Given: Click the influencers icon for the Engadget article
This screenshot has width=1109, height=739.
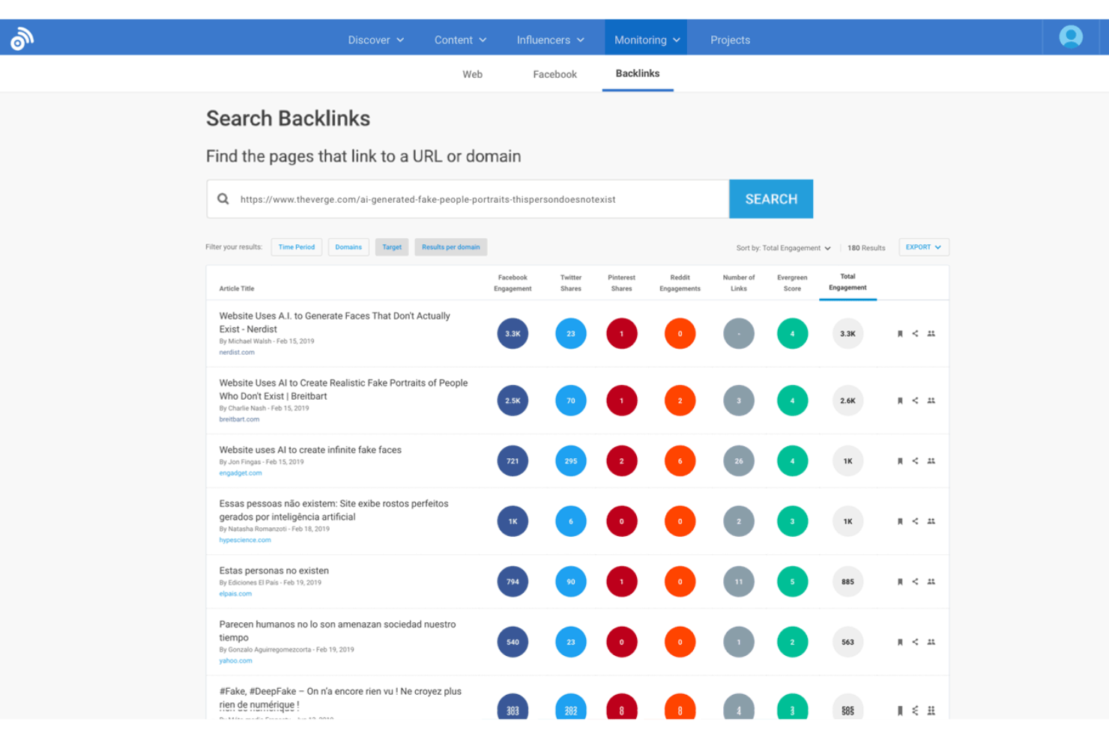Looking at the screenshot, I should coord(931,460).
